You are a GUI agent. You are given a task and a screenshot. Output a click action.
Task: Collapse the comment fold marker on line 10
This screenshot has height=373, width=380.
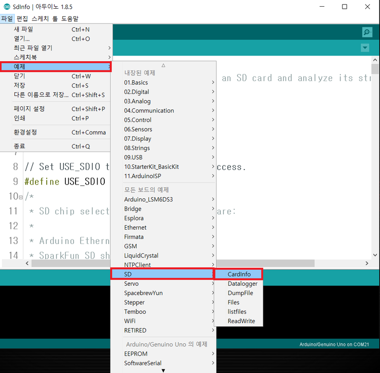[21, 198]
